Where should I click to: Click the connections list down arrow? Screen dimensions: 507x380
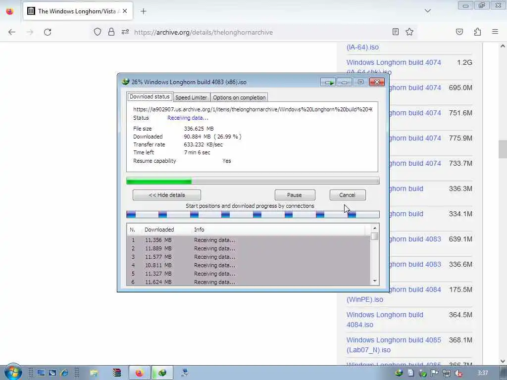pyautogui.click(x=374, y=281)
